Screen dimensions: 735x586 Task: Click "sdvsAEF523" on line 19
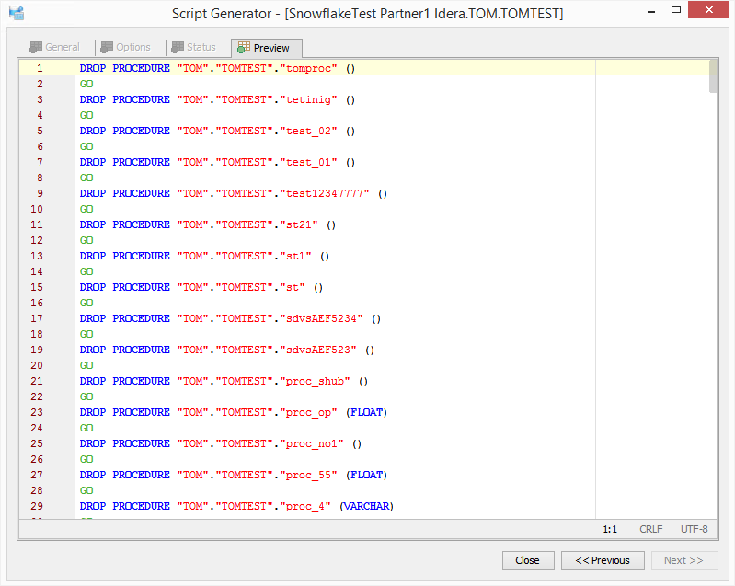point(318,350)
